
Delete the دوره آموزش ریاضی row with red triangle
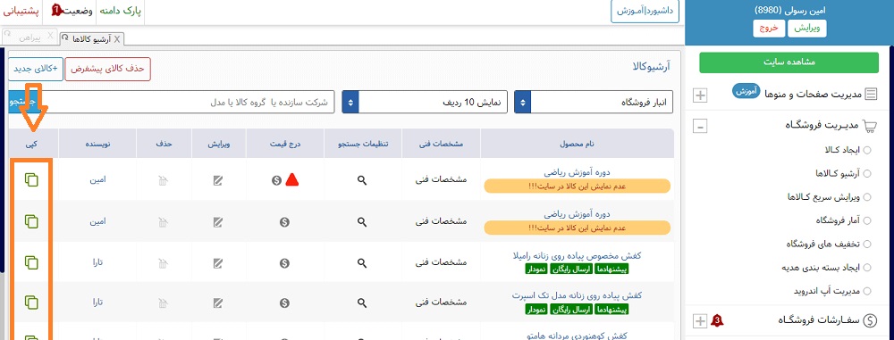pyautogui.click(x=163, y=180)
